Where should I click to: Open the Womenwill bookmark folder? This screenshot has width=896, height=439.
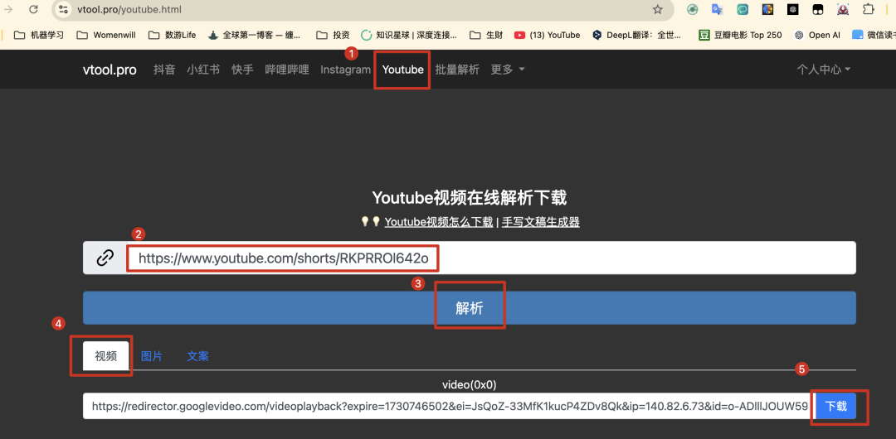pos(106,35)
